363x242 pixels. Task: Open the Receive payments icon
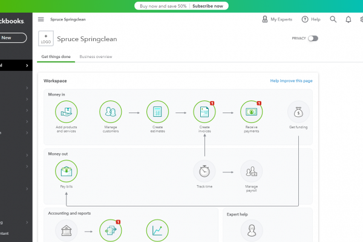tap(252, 111)
